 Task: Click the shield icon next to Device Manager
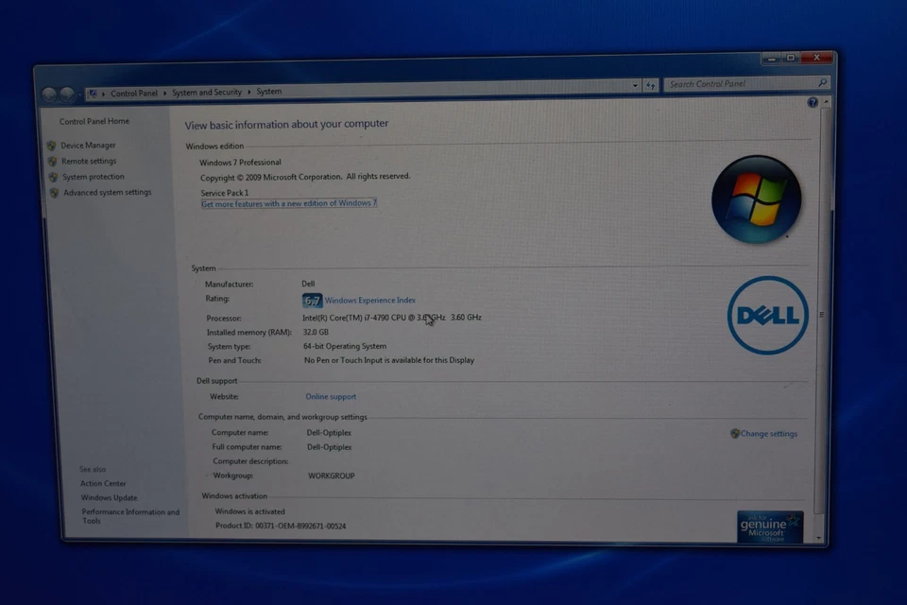click(x=52, y=146)
